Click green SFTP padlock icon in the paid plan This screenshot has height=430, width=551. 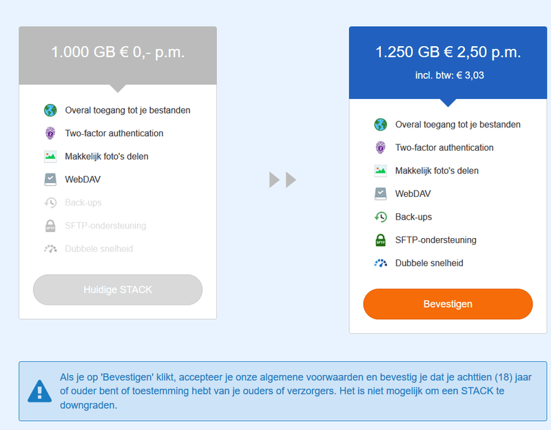pos(380,240)
